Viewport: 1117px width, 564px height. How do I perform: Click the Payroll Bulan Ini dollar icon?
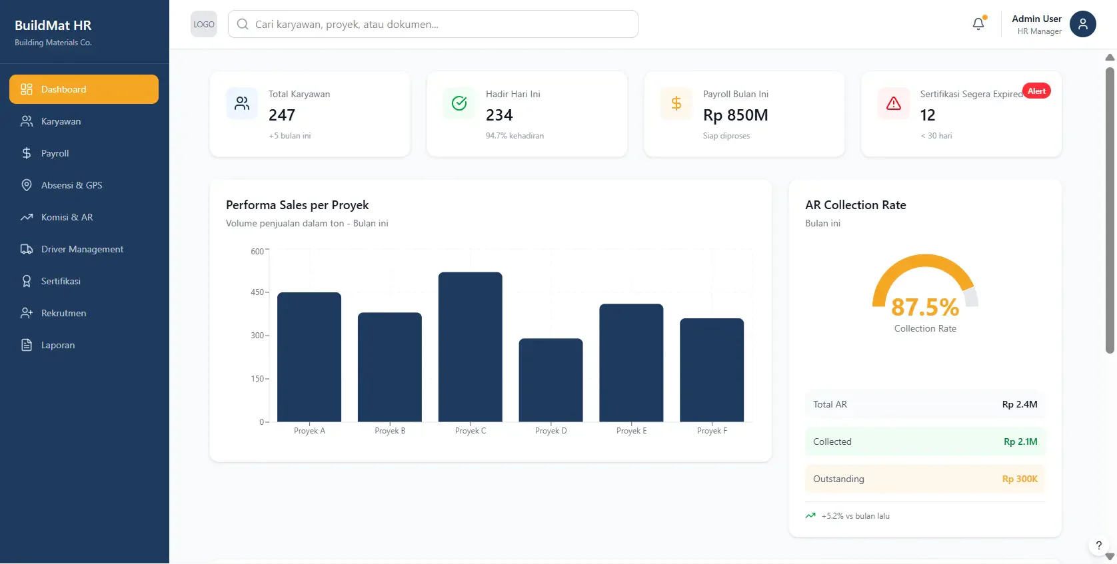pyautogui.click(x=676, y=103)
